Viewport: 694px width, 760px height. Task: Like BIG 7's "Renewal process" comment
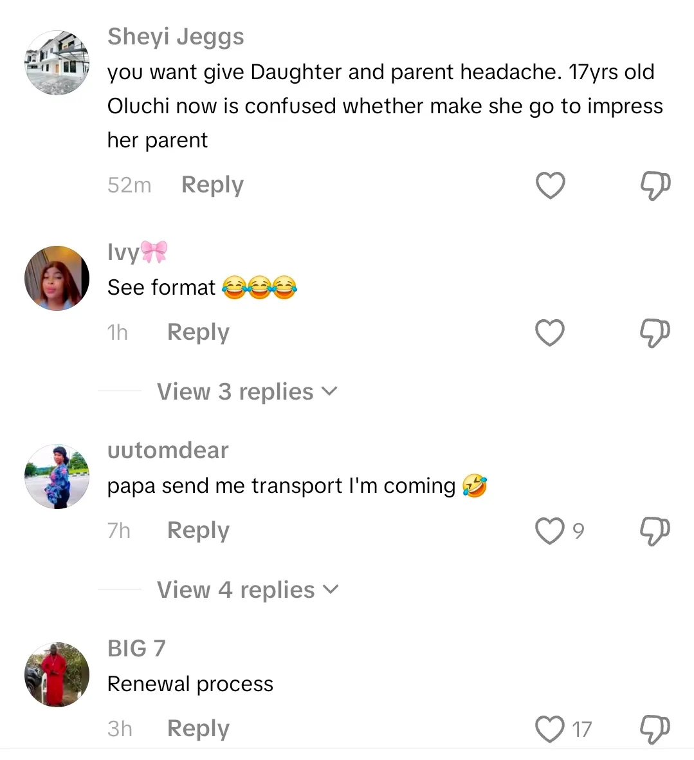point(550,730)
